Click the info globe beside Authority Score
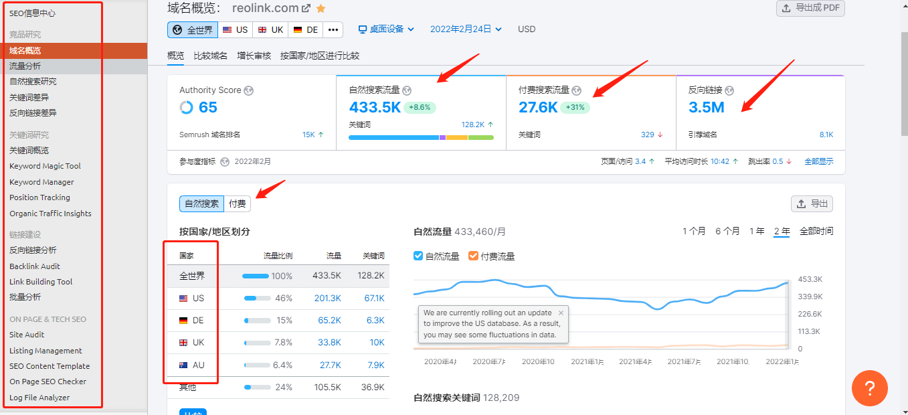 point(248,90)
